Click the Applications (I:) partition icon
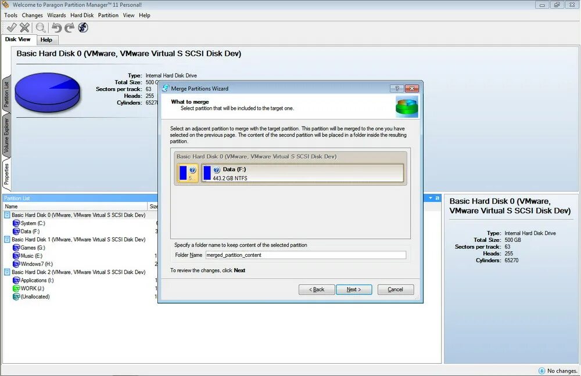This screenshot has height=376, width=581. pos(16,280)
